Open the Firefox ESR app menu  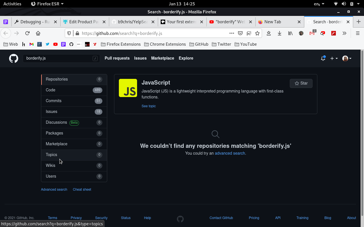[x=47, y=4]
